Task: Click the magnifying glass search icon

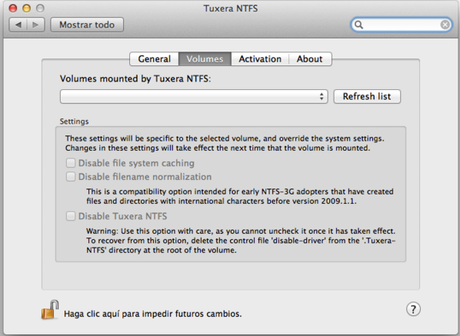Action: click(358, 25)
